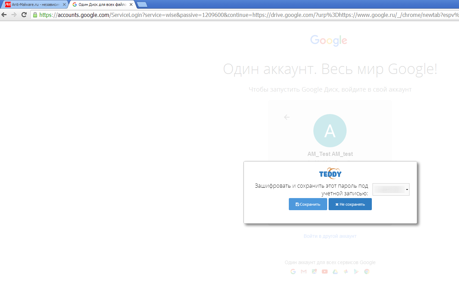
Task: Reload the page with the refresh icon
Action: coord(24,15)
